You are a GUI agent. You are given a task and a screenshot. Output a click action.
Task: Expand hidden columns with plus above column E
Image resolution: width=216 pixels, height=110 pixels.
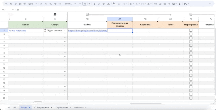click(55, 14)
